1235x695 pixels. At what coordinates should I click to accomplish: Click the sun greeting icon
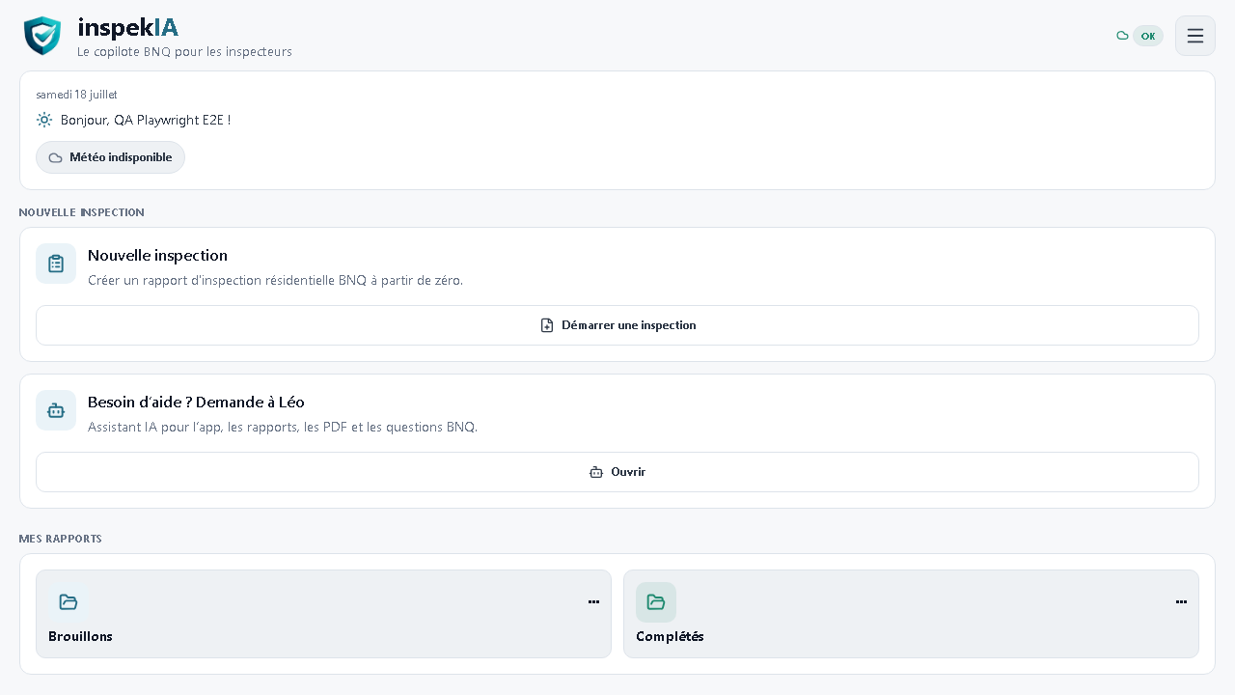coord(44,120)
